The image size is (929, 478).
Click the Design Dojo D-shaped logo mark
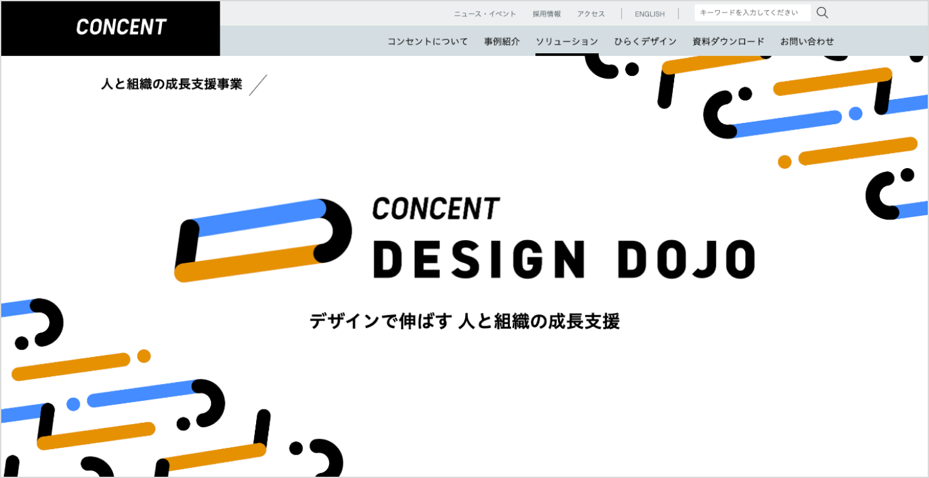pos(263,240)
